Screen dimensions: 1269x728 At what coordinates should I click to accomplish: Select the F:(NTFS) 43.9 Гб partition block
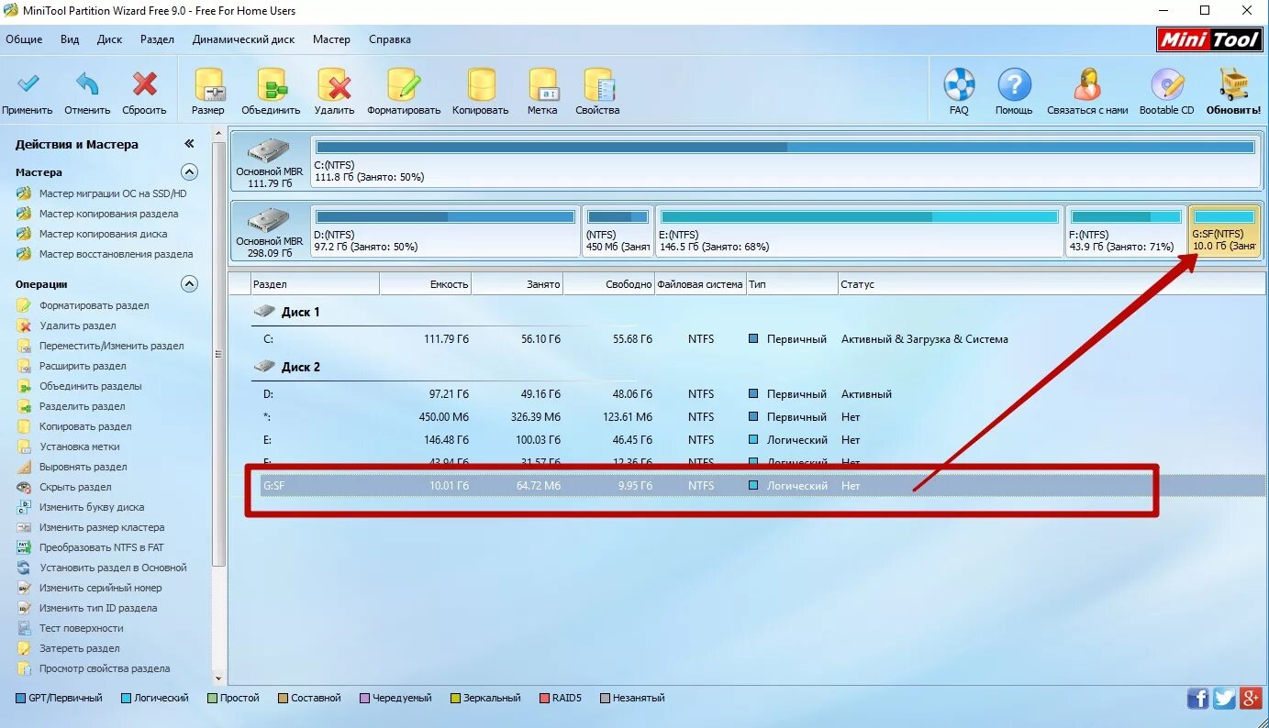tap(1125, 231)
